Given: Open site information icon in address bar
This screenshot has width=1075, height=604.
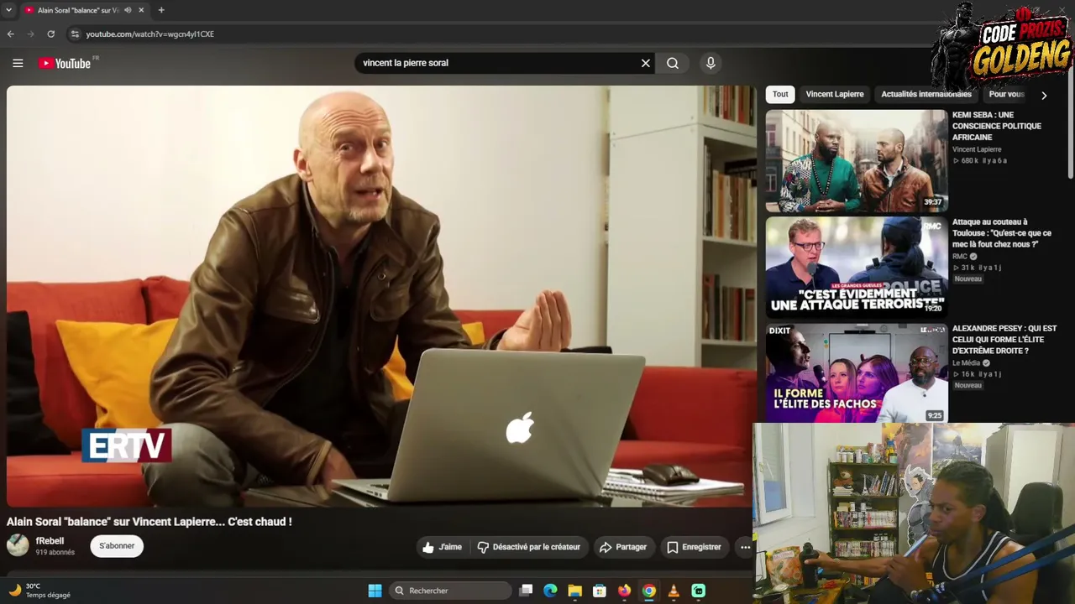Looking at the screenshot, I should (75, 34).
